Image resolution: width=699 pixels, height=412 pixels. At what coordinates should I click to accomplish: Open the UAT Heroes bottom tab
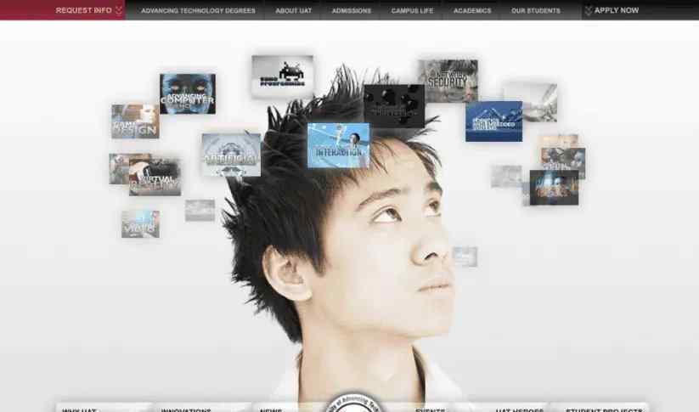click(x=520, y=409)
